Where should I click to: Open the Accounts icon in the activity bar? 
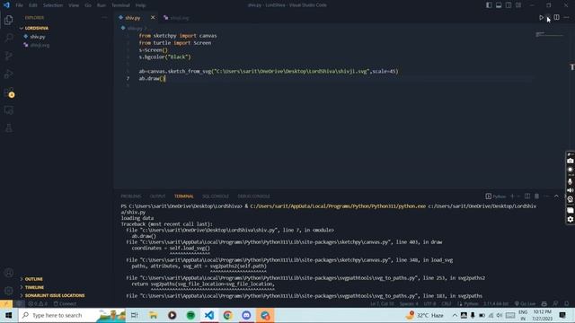(x=9, y=273)
